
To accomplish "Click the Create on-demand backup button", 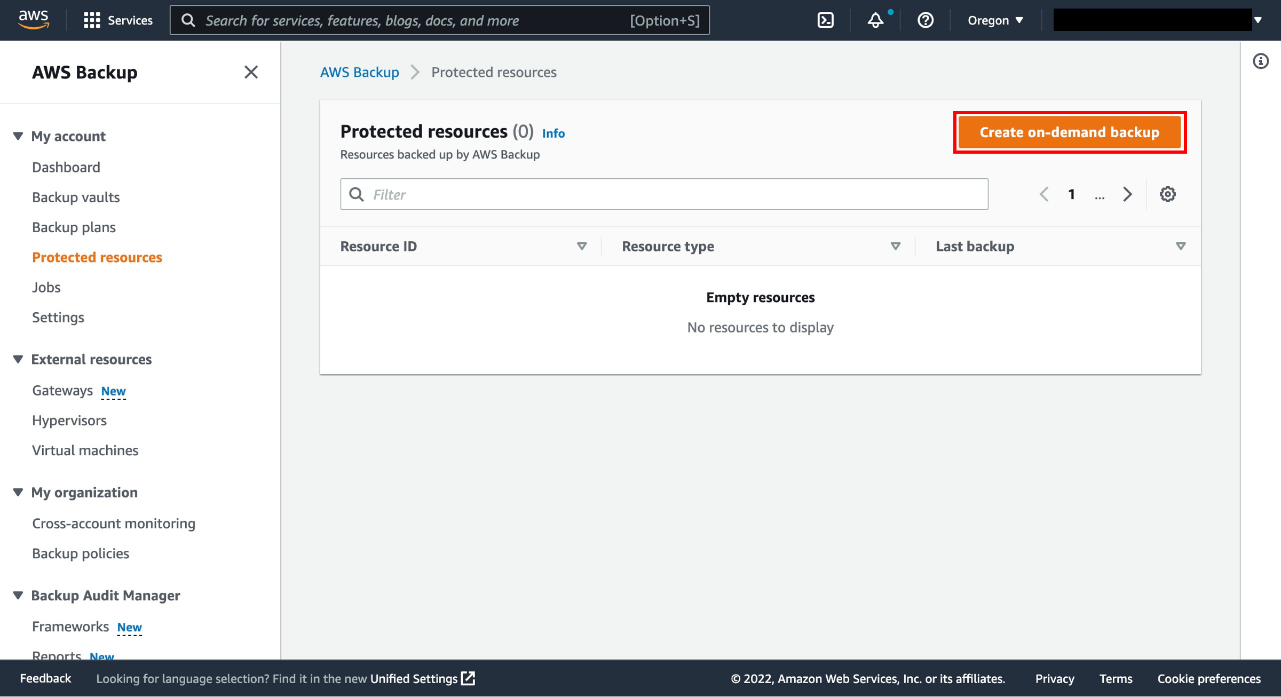I will click(x=1069, y=132).
